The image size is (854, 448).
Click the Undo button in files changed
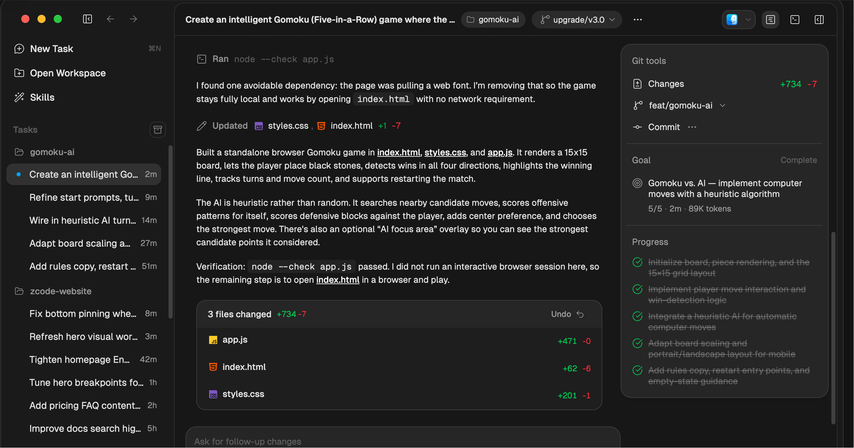568,314
